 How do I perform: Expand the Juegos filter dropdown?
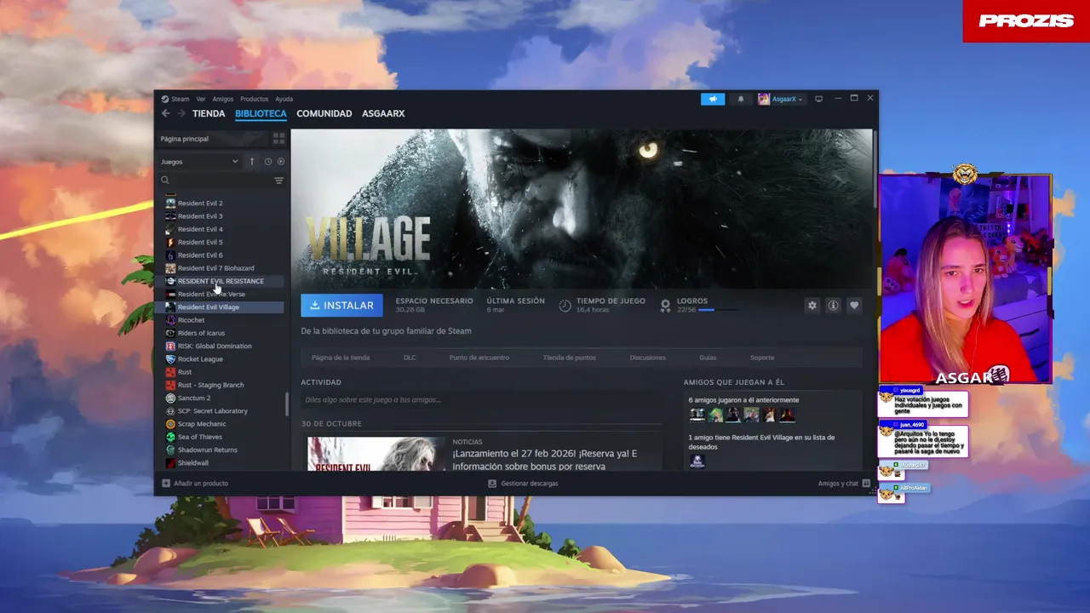(200, 162)
